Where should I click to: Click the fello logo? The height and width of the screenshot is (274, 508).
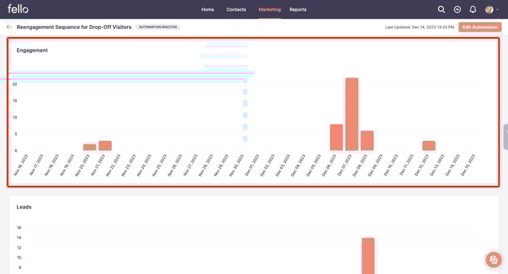click(x=18, y=9)
